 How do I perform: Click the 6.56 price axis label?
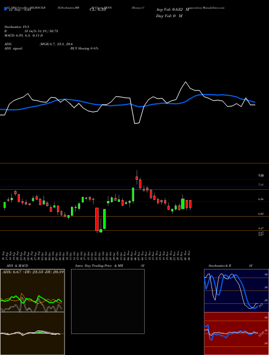click(x=261, y=199)
